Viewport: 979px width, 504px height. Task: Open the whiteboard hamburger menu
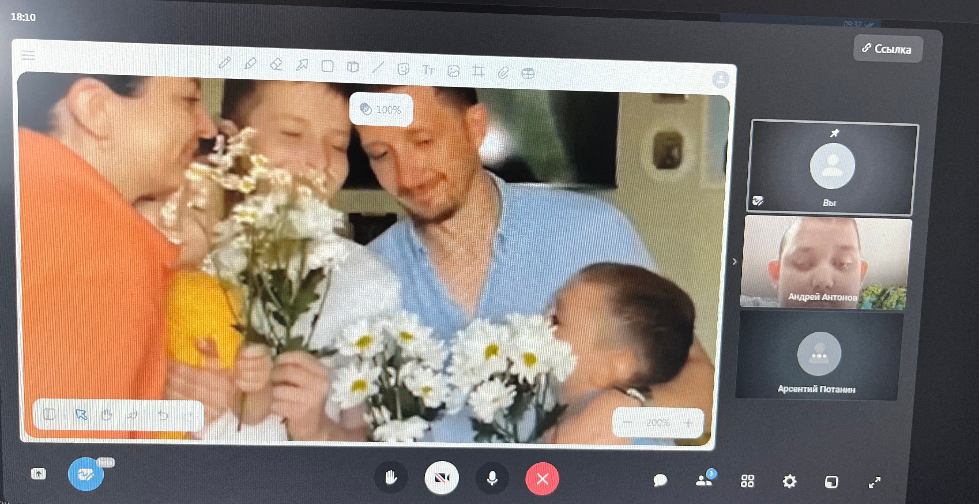click(28, 55)
